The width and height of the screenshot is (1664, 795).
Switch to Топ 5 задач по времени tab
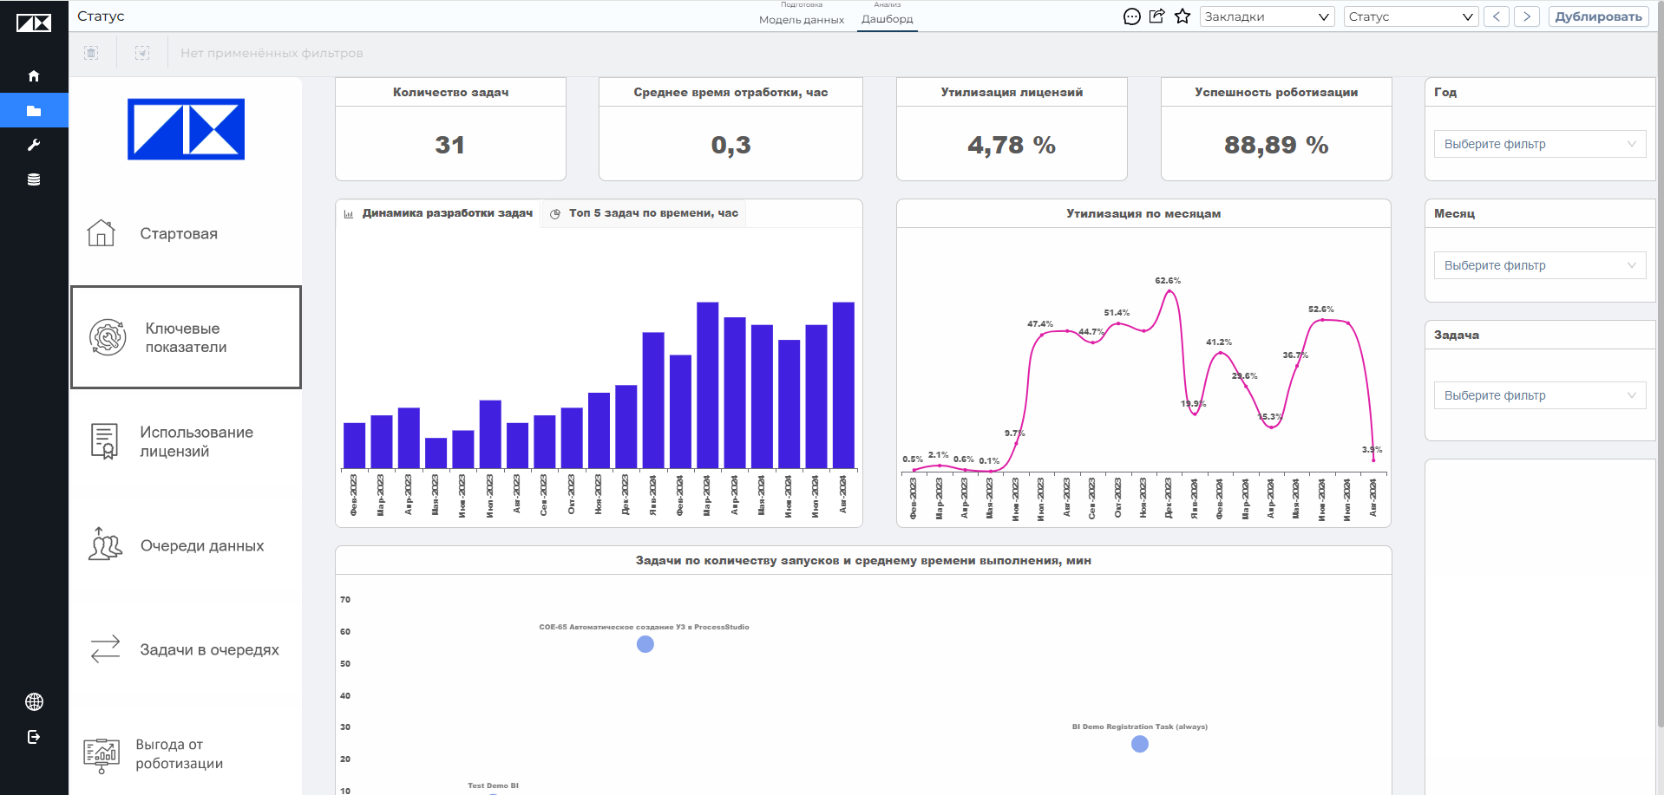coord(644,213)
